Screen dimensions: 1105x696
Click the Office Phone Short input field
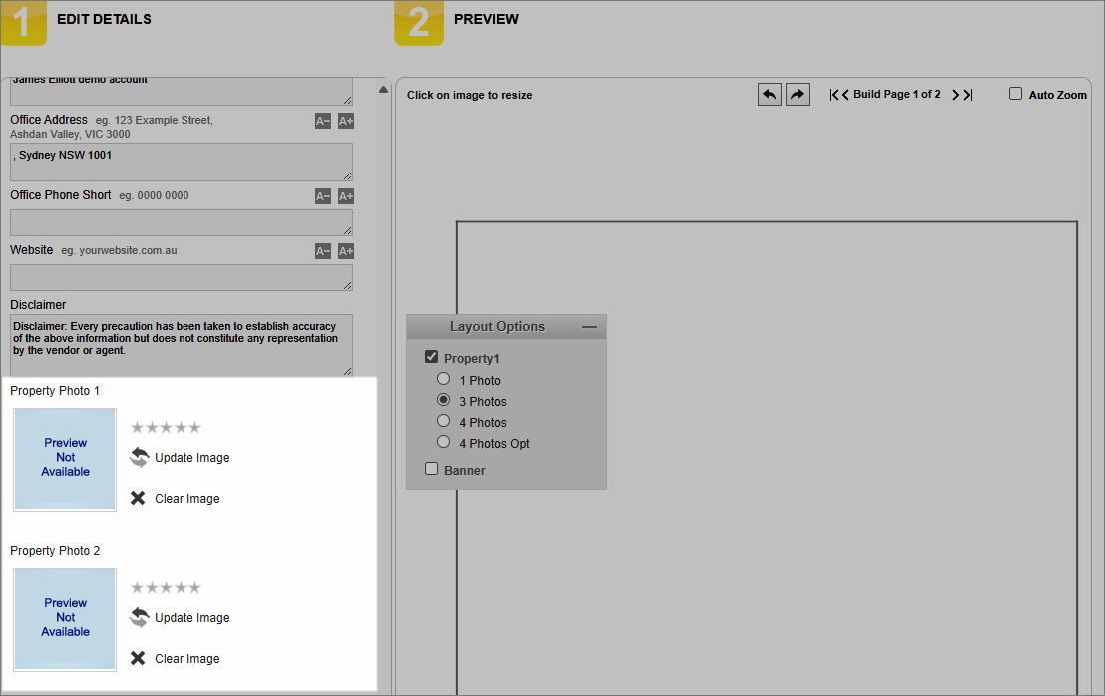[x=182, y=222]
